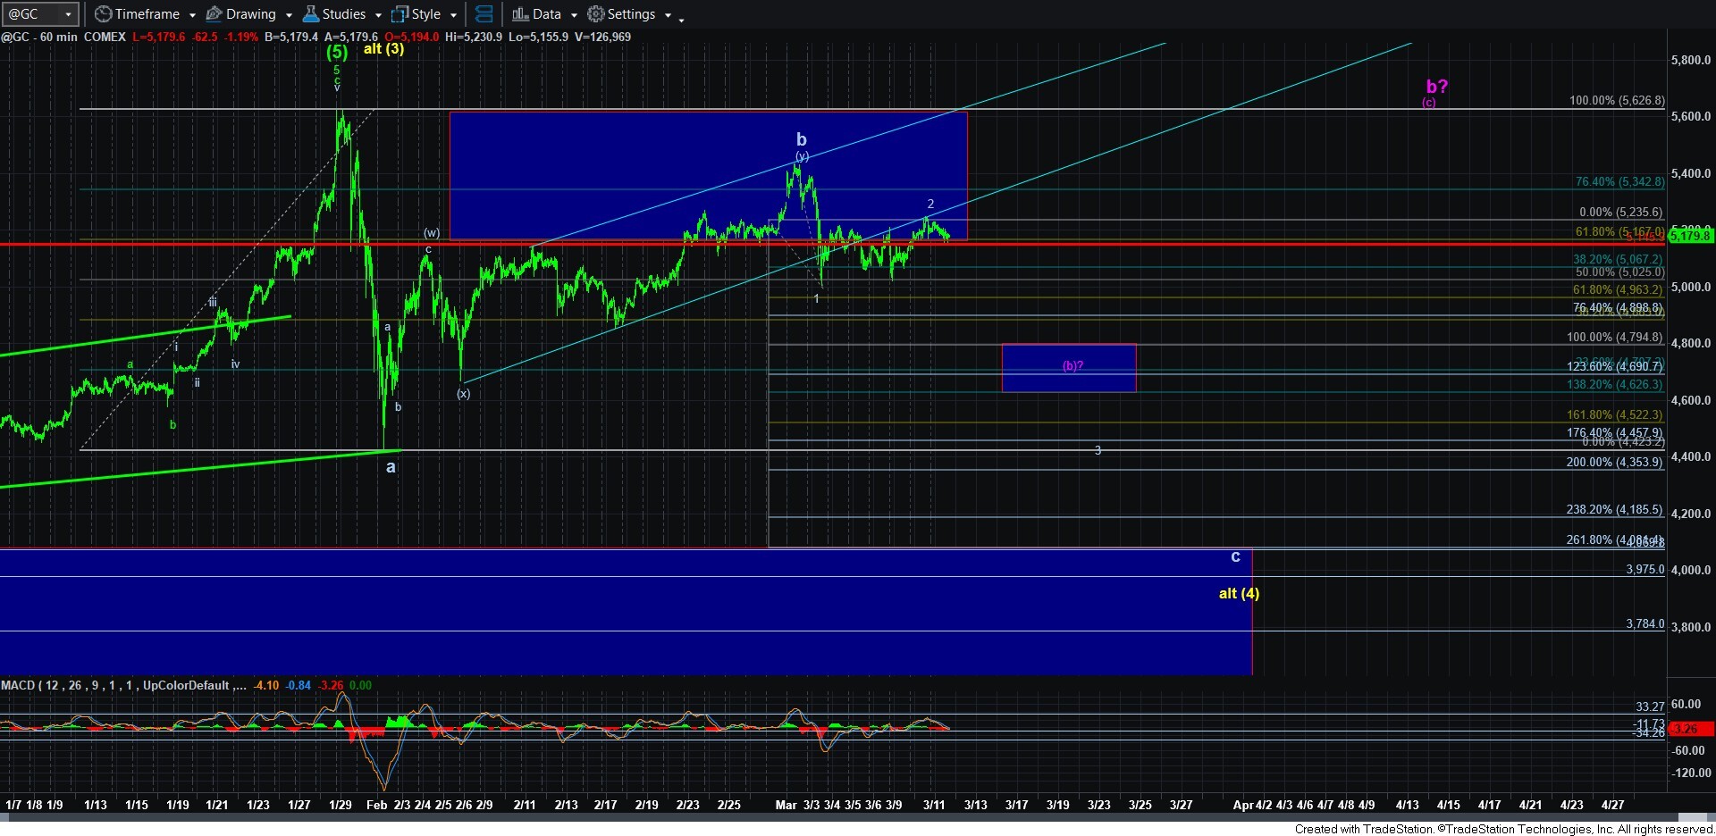
Task: Open the @GC symbol dropdown arrow
Action: coord(68,14)
